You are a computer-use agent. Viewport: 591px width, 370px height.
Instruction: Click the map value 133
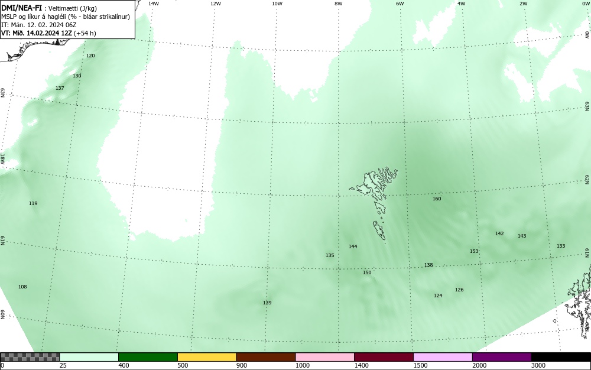(x=561, y=246)
